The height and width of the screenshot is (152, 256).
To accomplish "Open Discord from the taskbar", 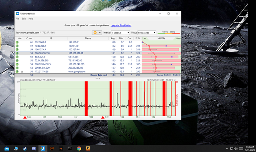I will (34, 148).
